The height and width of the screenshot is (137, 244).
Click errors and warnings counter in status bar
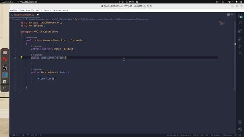tap(16, 135)
